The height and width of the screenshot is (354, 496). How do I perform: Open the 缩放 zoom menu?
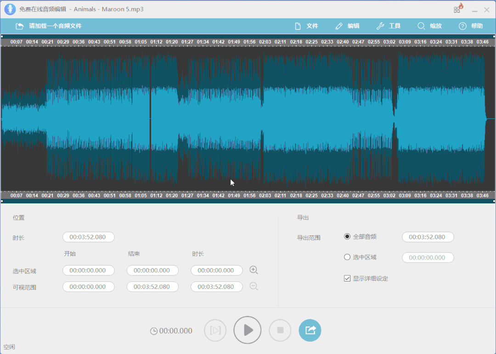429,26
